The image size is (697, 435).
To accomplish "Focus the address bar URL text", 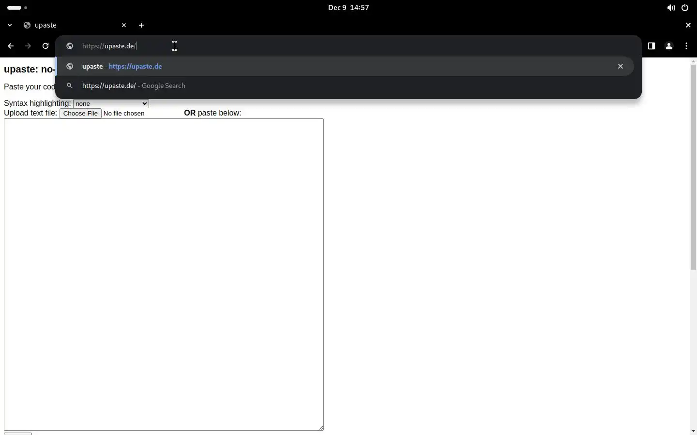I will point(109,46).
